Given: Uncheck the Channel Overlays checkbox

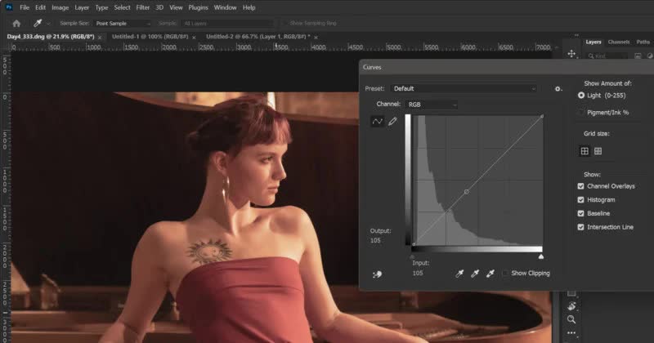Looking at the screenshot, I should tap(581, 186).
